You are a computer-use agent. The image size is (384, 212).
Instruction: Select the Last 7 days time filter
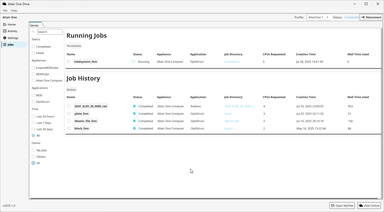tap(33, 123)
